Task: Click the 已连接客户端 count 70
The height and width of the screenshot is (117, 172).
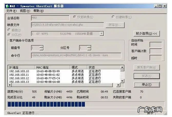Action: point(142,92)
